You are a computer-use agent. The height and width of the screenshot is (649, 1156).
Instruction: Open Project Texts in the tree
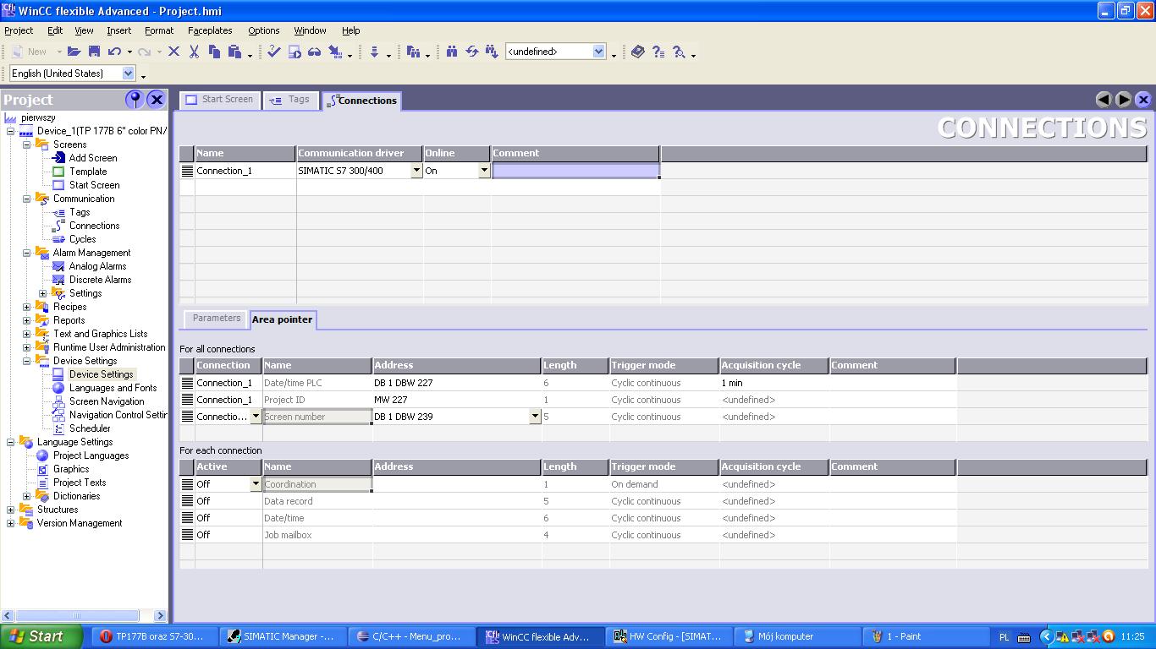(x=80, y=483)
